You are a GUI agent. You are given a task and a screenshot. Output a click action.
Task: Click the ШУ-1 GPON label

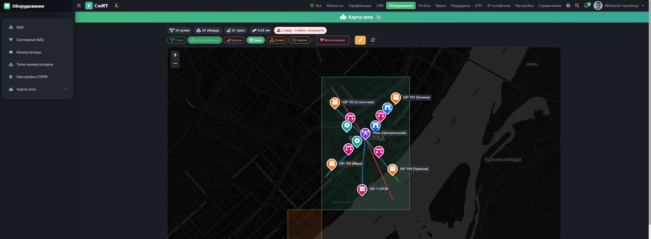tap(379, 189)
